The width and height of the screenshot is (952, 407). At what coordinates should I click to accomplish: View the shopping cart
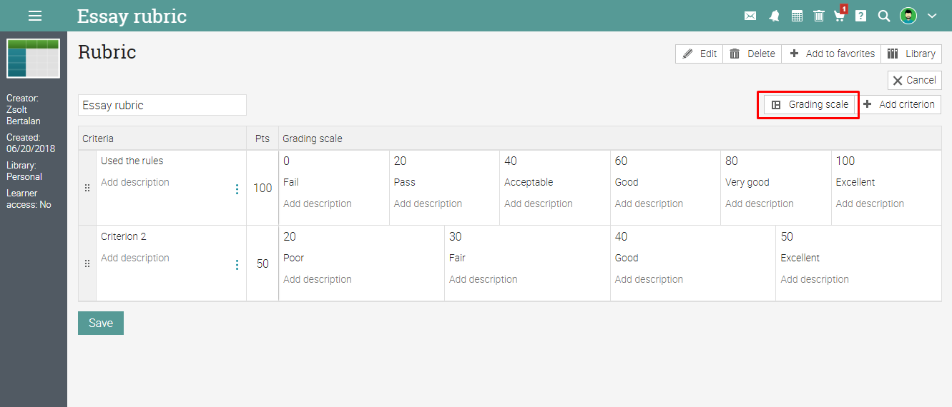point(840,16)
